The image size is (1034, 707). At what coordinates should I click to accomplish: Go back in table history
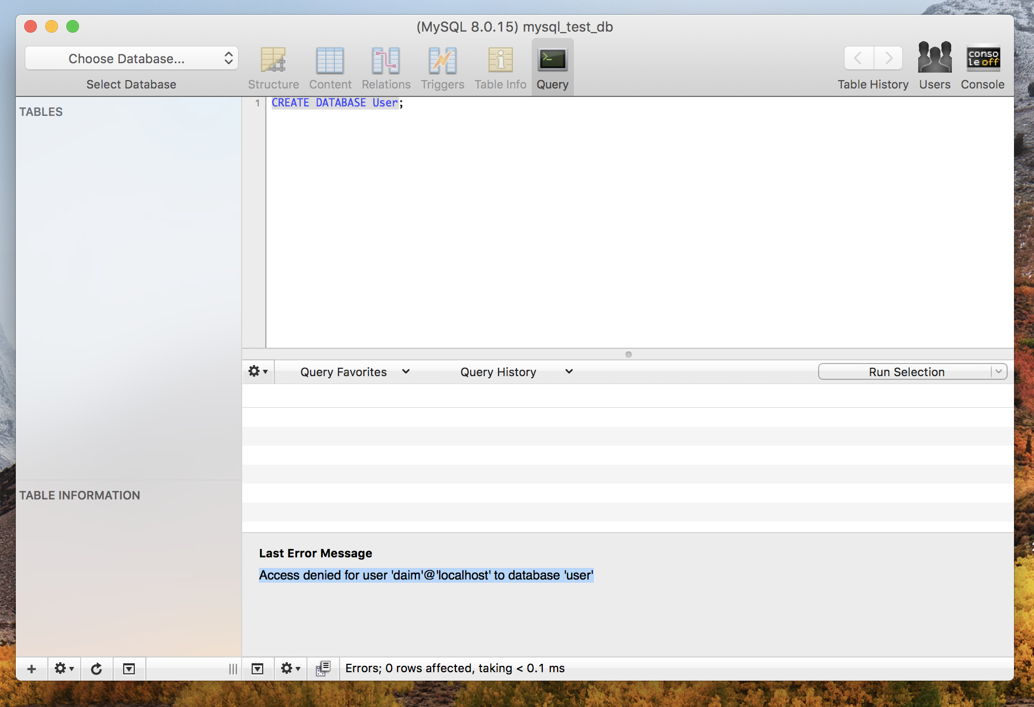coord(858,58)
